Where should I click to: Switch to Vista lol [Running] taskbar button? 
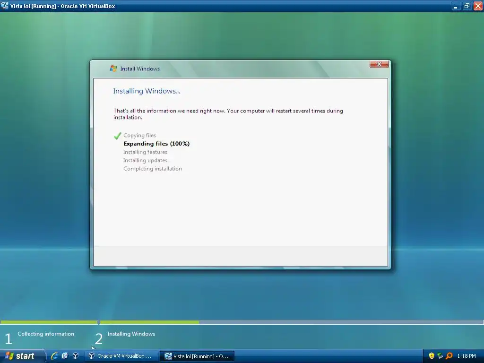197,356
